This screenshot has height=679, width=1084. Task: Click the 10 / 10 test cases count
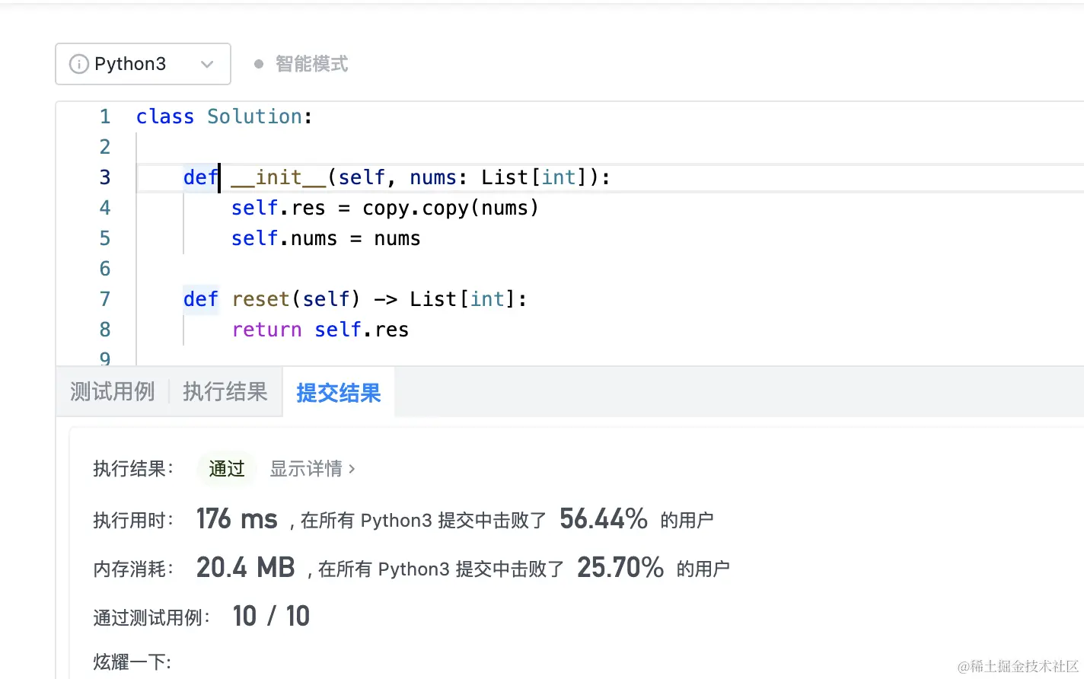pyautogui.click(x=271, y=617)
